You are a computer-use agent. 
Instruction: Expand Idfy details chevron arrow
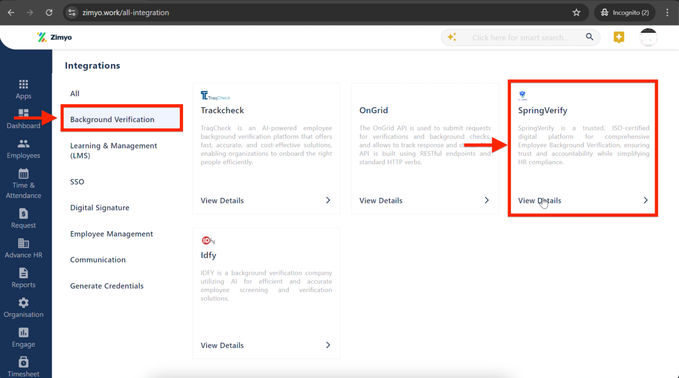click(328, 345)
